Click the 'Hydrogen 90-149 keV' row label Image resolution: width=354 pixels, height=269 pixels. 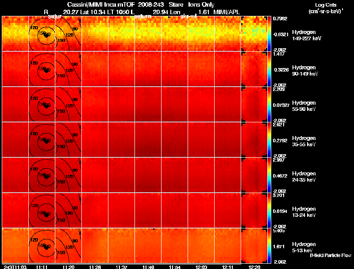click(x=305, y=71)
